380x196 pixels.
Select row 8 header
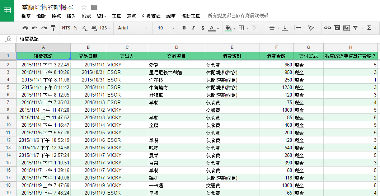click(8, 110)
